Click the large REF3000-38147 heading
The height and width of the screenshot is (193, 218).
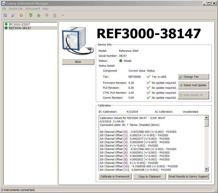coord(149,33)
